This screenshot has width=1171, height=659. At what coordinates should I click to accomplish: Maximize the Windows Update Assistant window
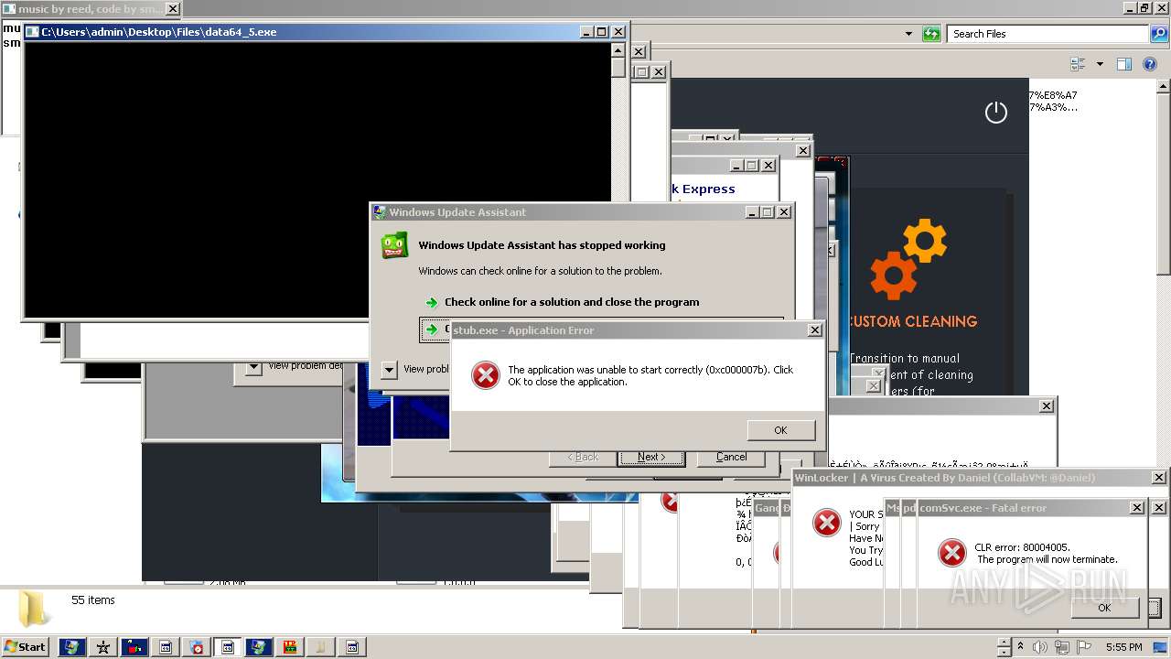click(767, 212)
